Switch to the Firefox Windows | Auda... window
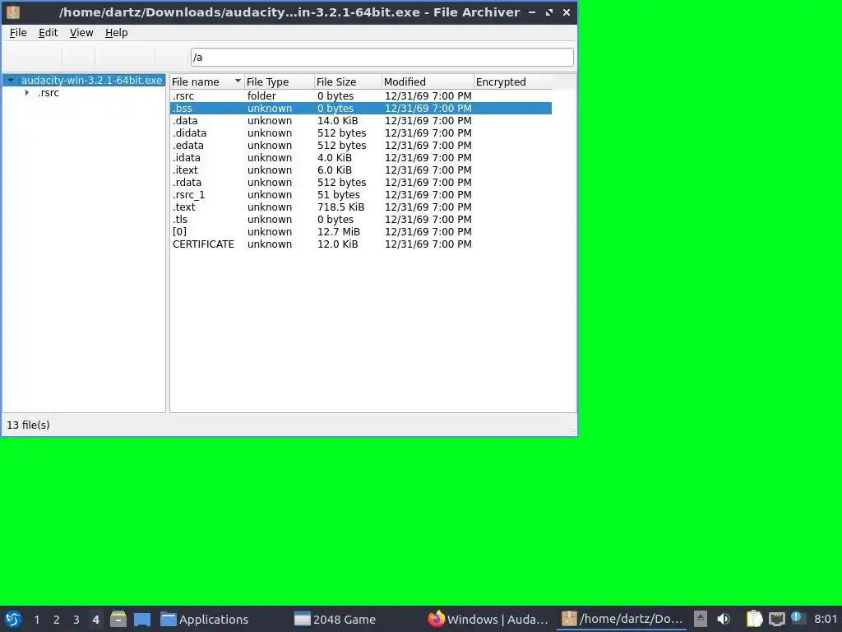842x632 pixels. [488, 620]
